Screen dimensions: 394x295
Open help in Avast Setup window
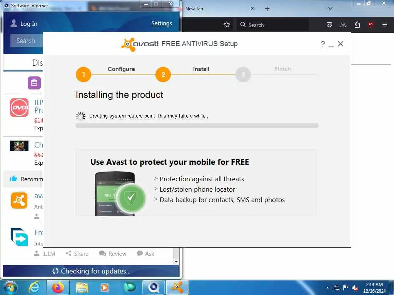tap(323, 44)
